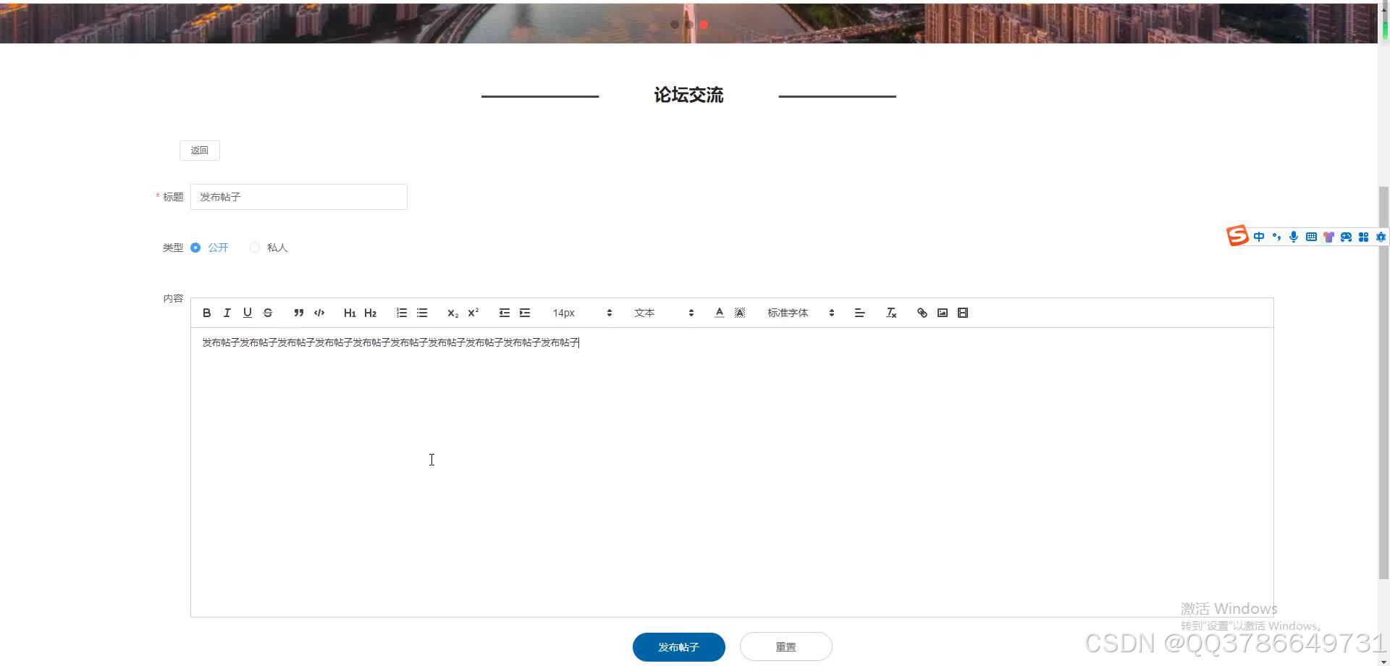Open the on-screen keyboard from Sogou bar
The image size is (1390, 666).
pyautogui.click(x=1311, y=237)
